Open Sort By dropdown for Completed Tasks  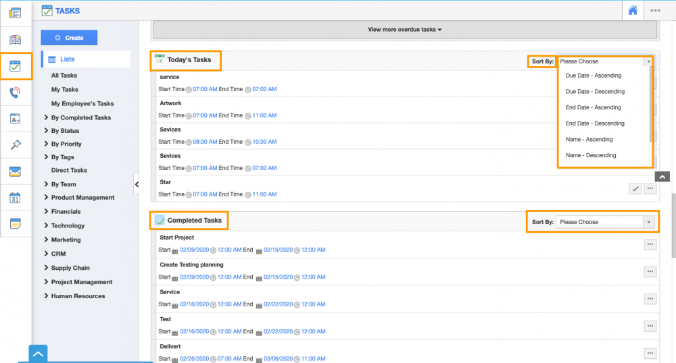[605, 222]
